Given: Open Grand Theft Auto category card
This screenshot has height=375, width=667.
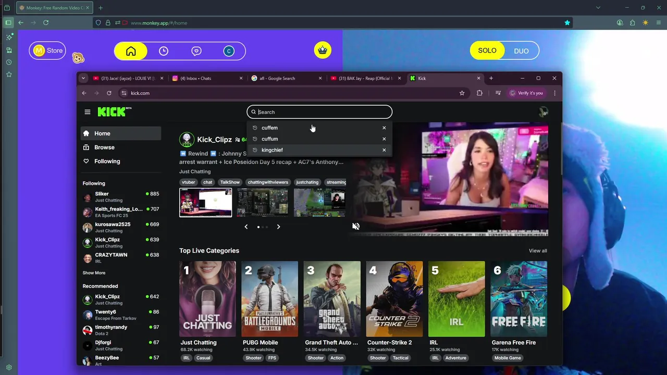Looking at the screenshot, I should coord(332,299).
